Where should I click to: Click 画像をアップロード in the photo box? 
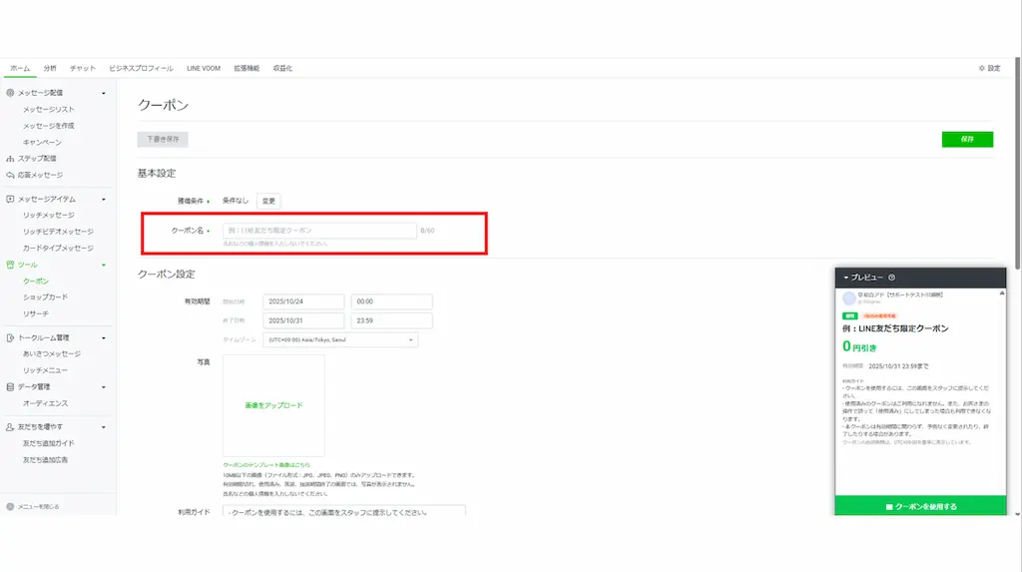[273, 405]
